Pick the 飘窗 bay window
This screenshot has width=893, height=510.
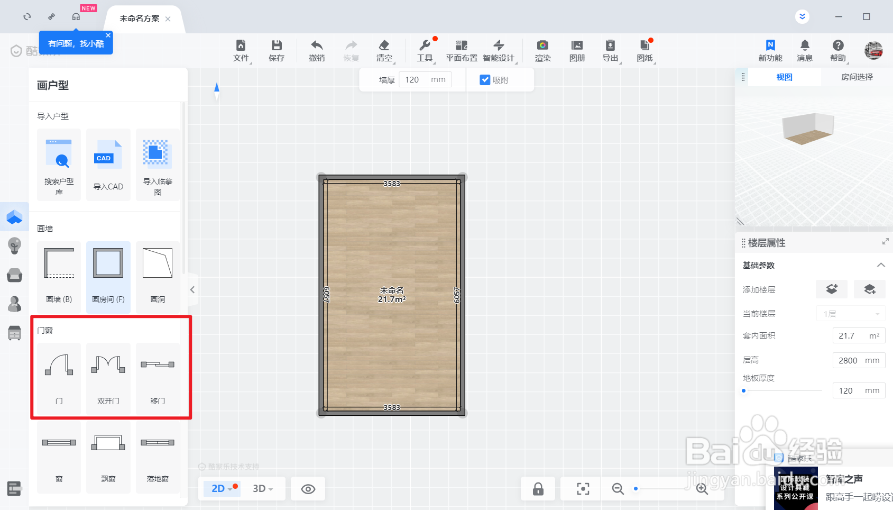tap(108, 457)
